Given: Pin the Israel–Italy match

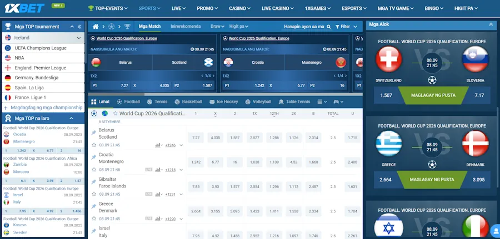Looking at the screenshot, I should coord(94,231).
